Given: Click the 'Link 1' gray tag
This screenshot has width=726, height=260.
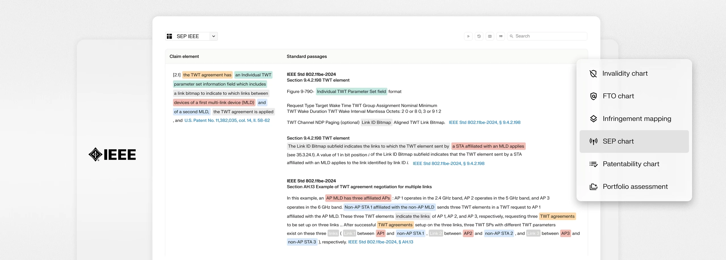Looking at the screenshot, I should click(349, 234).
